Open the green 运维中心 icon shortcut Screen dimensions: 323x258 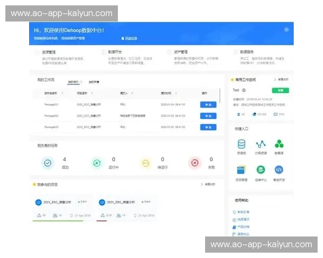(261, 169)
